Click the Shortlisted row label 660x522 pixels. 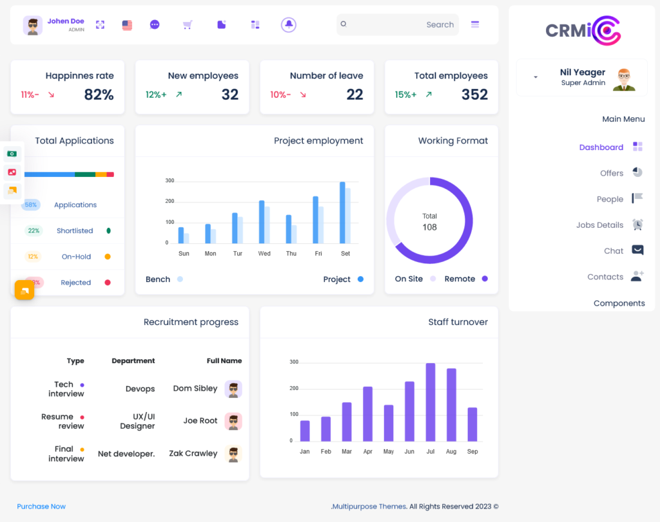(x=75, y=230)
